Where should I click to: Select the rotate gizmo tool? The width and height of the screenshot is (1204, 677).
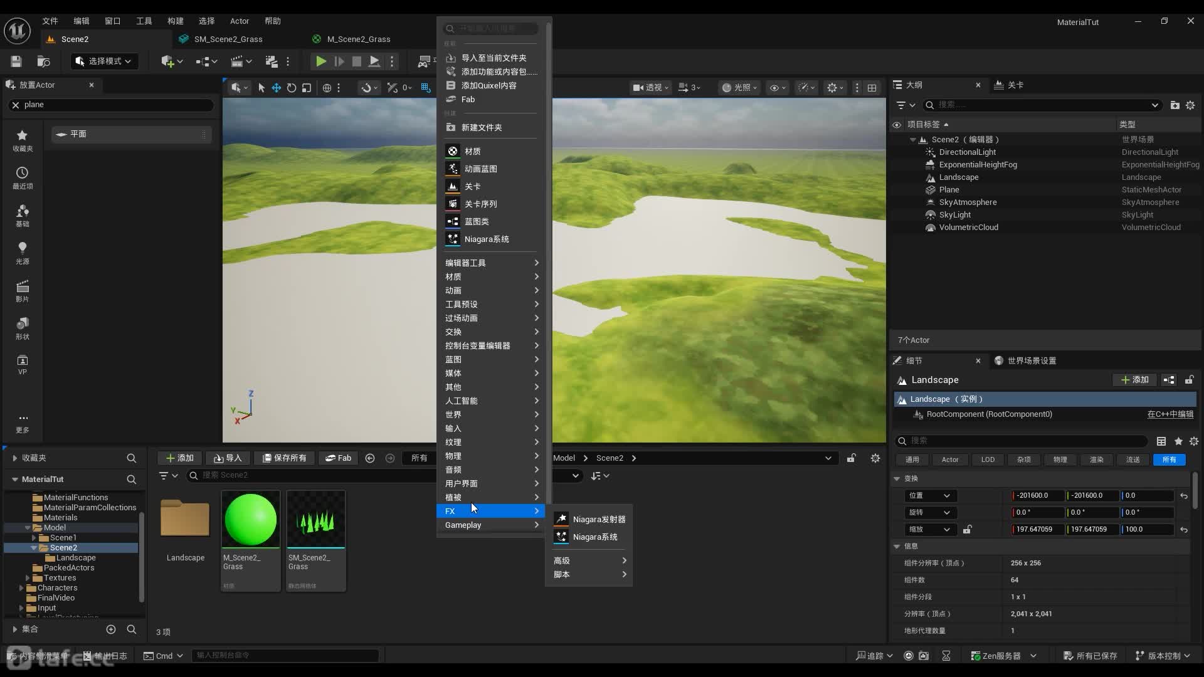[x=292, y=88]
